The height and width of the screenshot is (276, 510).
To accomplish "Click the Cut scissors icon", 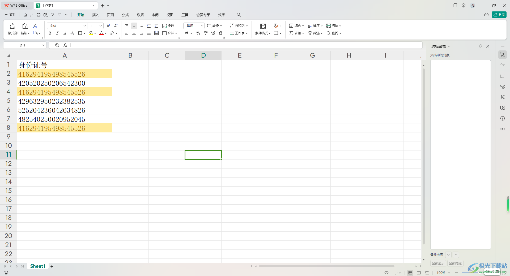I will point(35,26).
